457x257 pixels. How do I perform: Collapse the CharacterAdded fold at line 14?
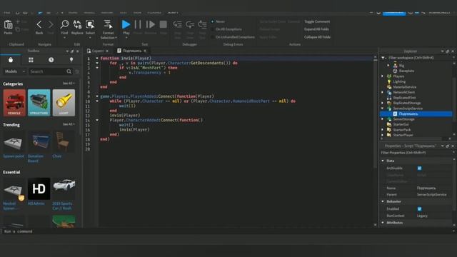pos(97,120)
